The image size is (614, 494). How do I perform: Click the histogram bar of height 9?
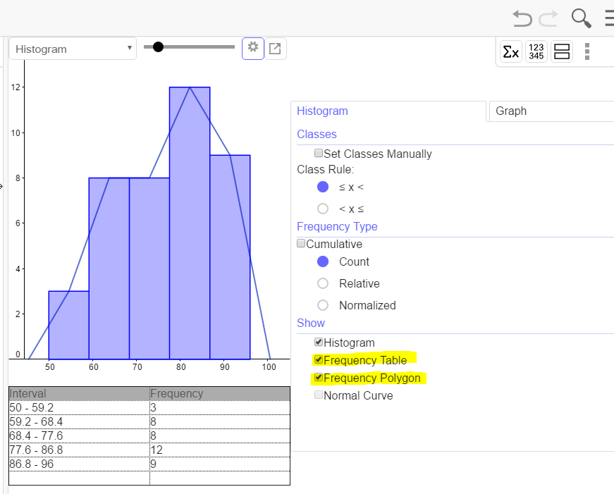(230, 257)
